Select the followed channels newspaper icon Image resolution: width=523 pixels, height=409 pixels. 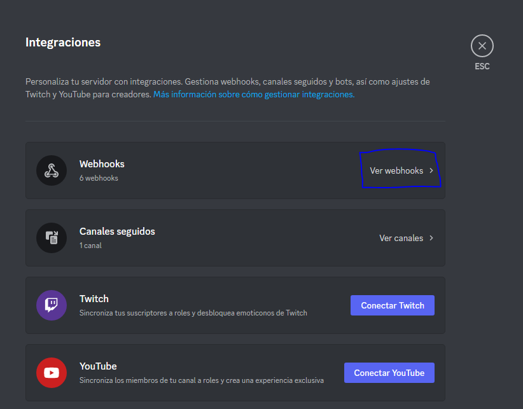click(52, 238)
